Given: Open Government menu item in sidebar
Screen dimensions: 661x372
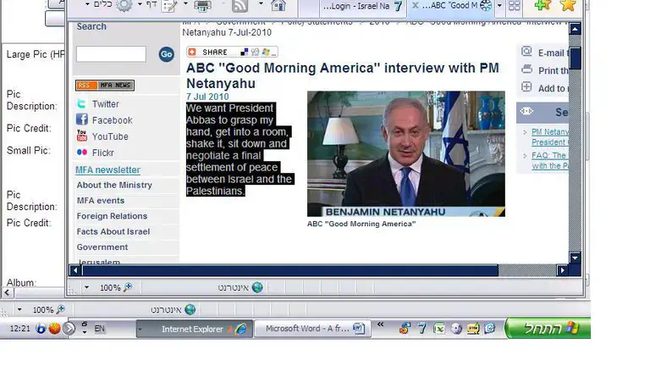Looking at the screenshot, I should click(102, 247).
